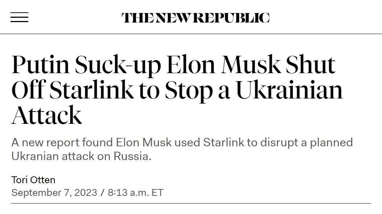Screen dimensions: 382x214
Task: Click "Starlink" in the headline
Action: (x=91, y=90)
